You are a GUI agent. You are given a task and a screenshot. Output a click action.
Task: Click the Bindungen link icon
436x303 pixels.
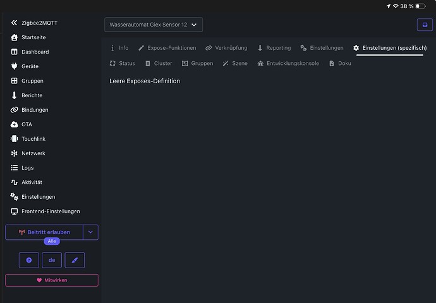[x=14, y=110]
